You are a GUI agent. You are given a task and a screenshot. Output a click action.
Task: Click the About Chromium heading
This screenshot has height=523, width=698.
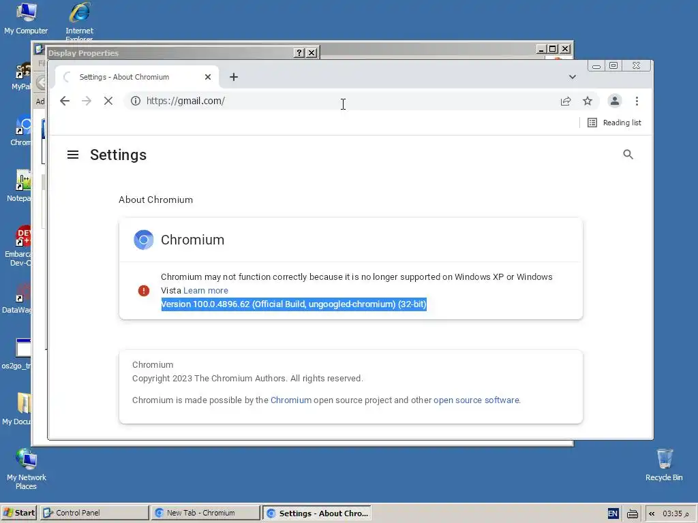coord(156,200)
